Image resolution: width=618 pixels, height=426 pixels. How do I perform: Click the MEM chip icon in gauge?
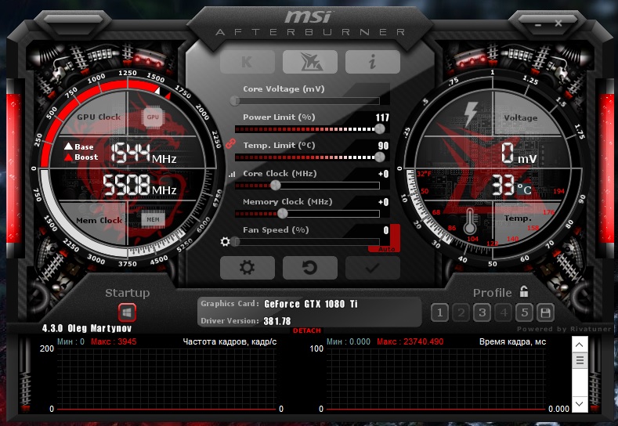point(153,219)
